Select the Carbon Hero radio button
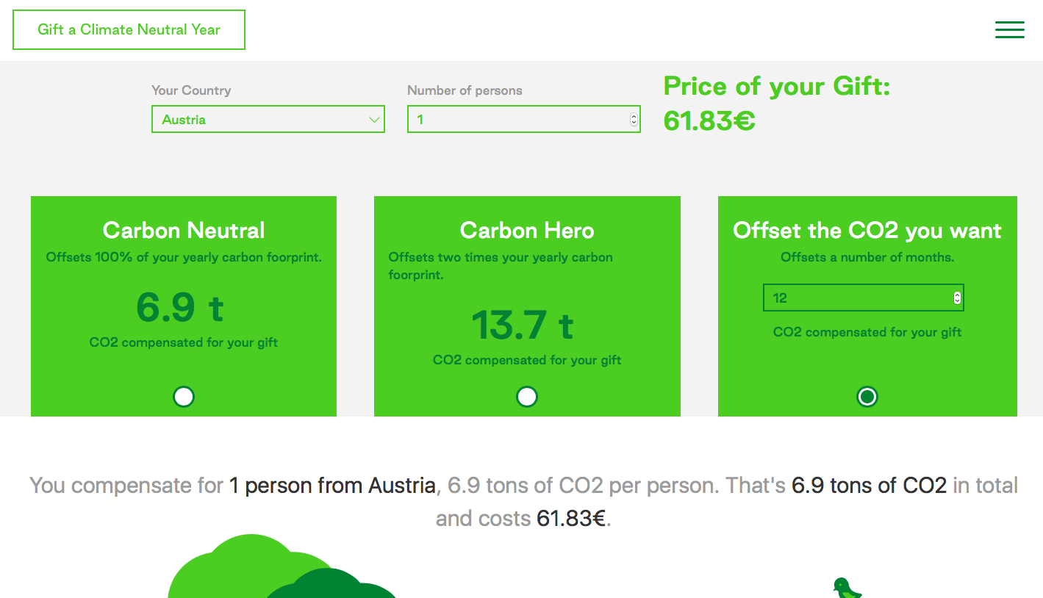This screenshot has width=1043, height=598. coord(527,397)
